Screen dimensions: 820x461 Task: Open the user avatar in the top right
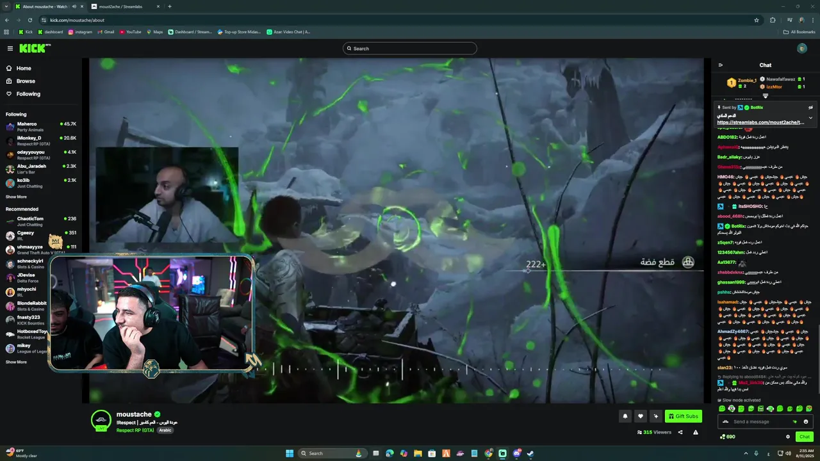click(x=802, y=49)
